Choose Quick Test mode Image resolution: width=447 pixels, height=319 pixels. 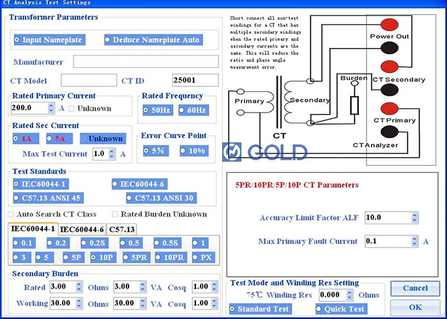point(342,309)
